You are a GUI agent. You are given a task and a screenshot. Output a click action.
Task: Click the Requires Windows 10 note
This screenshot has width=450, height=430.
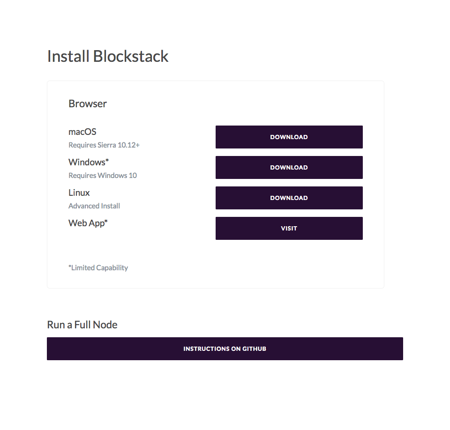[x=103, y=175]
